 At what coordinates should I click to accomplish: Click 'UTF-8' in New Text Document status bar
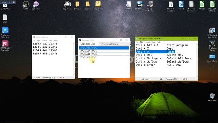(185, 79)
